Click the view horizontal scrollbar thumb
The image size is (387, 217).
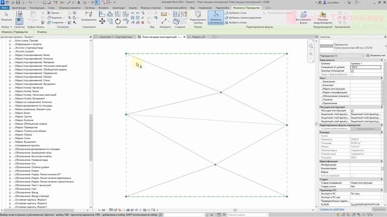(235, 210)
